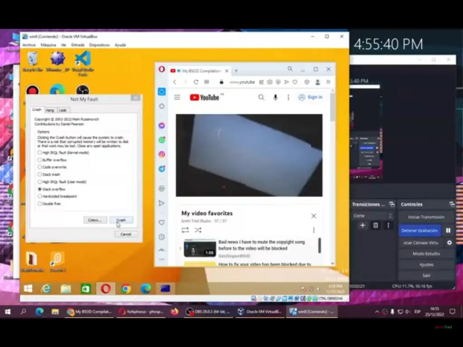Pop out the Transiciones dock in OBS
The width and height of the screenshot is (463, 347).
pyautogui.click(x=392, y=204)
